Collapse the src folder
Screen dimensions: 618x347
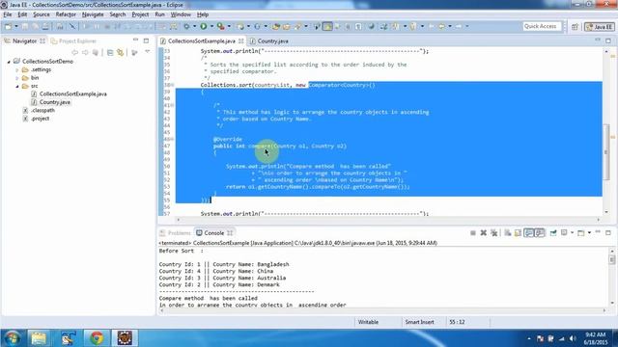[17, 86]
